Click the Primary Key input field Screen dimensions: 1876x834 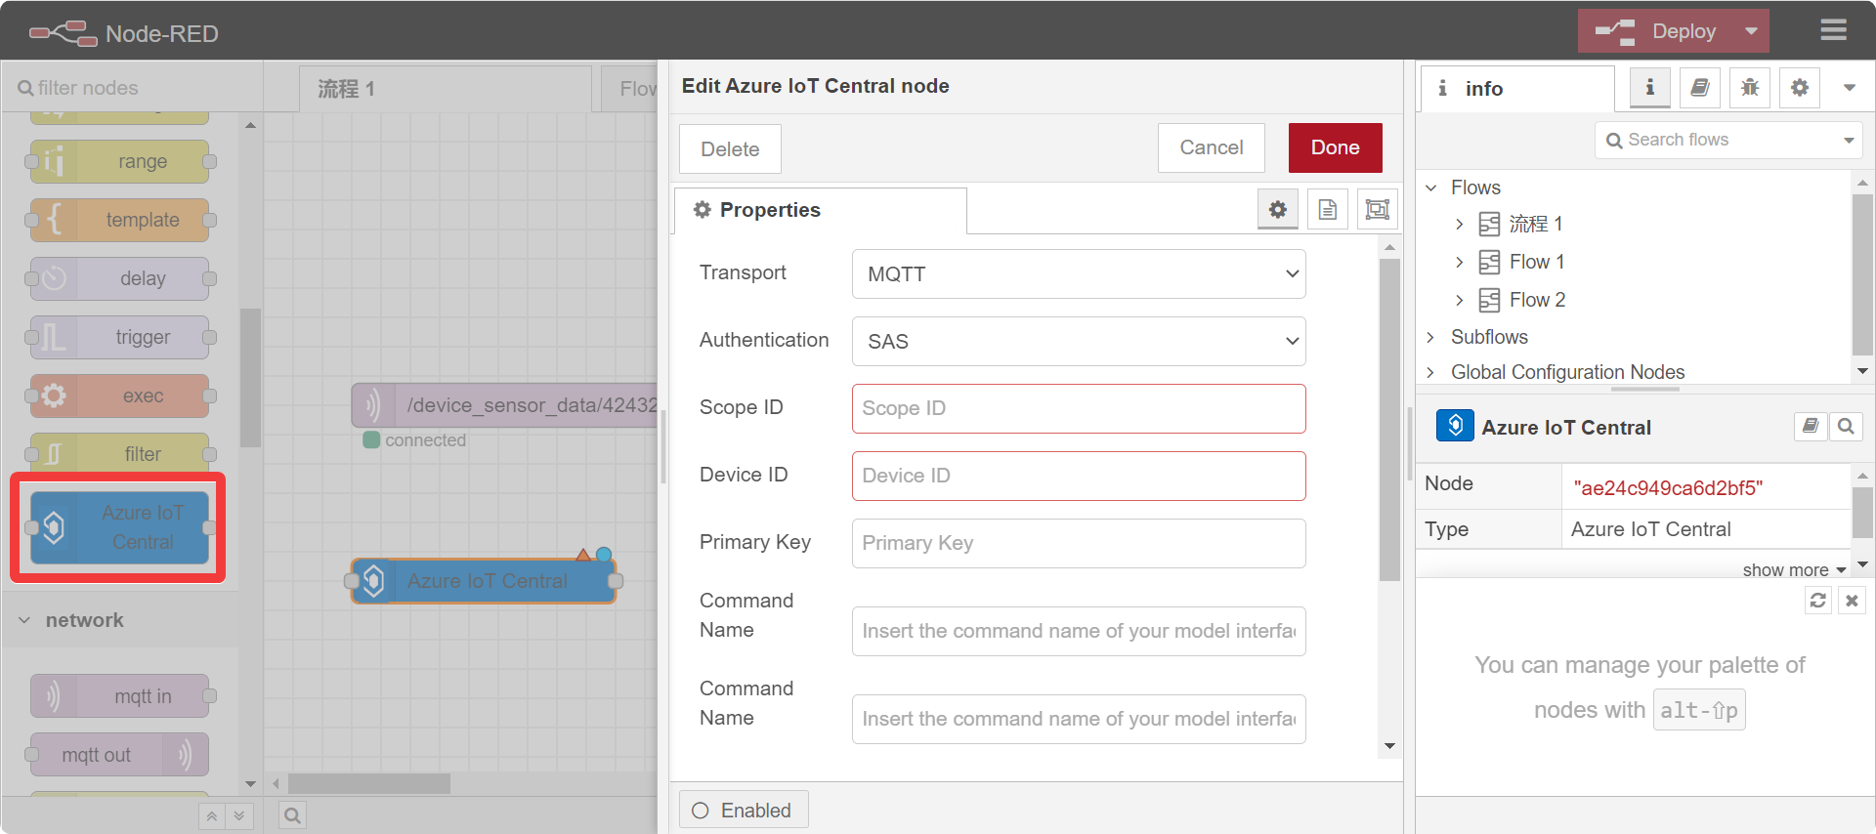coord(1079,543)
